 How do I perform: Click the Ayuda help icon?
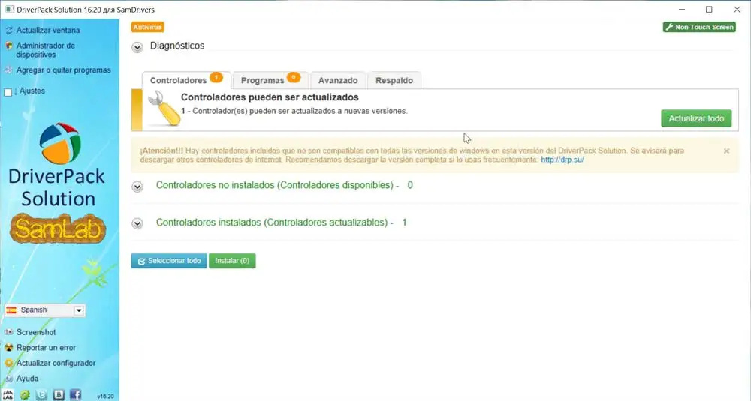(x=8, y=378)
